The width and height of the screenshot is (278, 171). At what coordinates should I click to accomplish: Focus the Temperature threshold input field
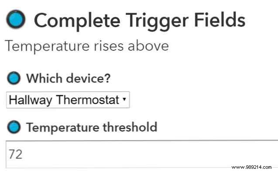click(x=142, y=154)
